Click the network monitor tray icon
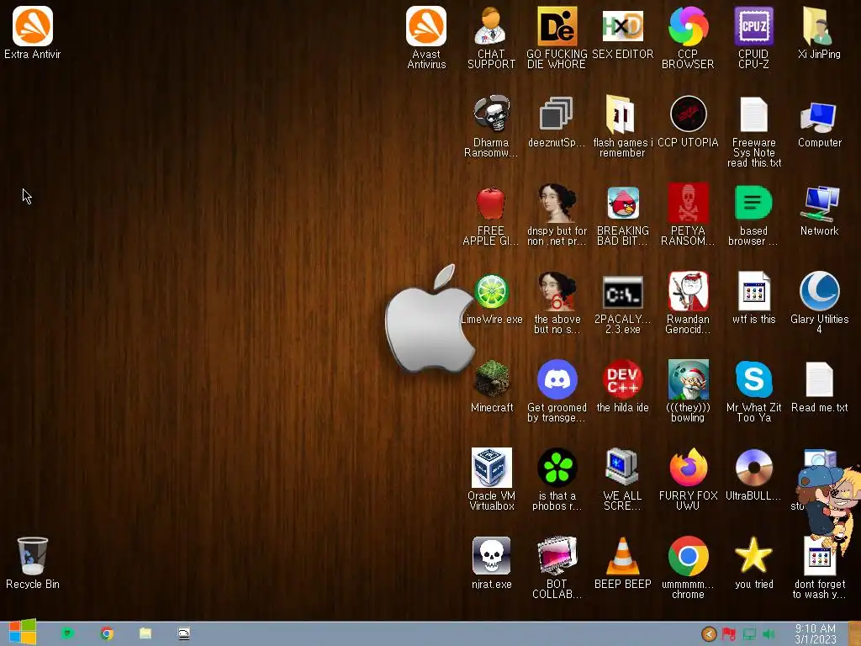 tap(749, 634)
